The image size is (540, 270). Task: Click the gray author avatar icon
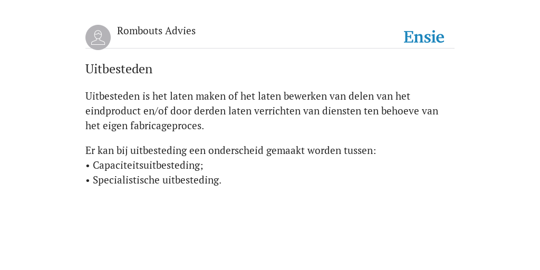98,37
